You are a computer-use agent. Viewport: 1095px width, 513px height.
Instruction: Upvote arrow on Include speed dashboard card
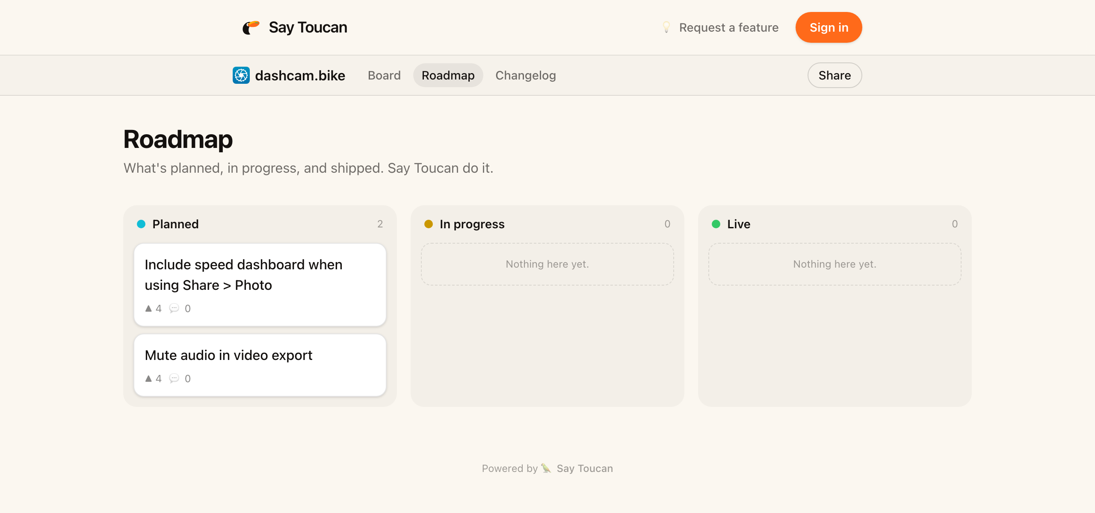pos(148,308)
